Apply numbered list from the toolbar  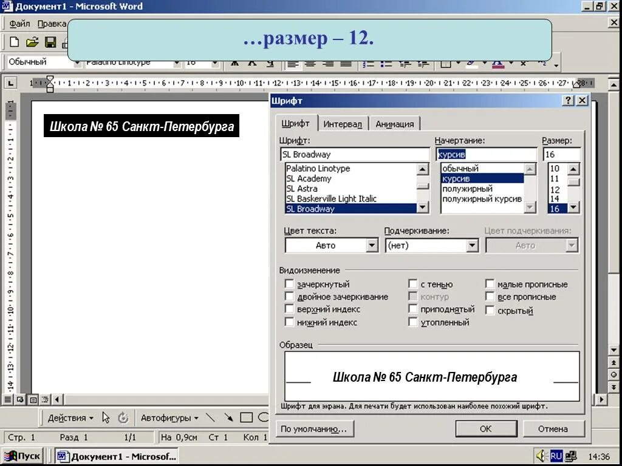(x=369, y=63)
